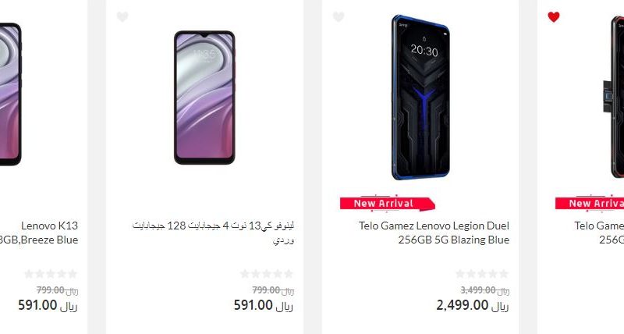Screen dimensions: 624x334
Task: Open red Legion Duel phone image at right edge
Action: coord(613,98)
